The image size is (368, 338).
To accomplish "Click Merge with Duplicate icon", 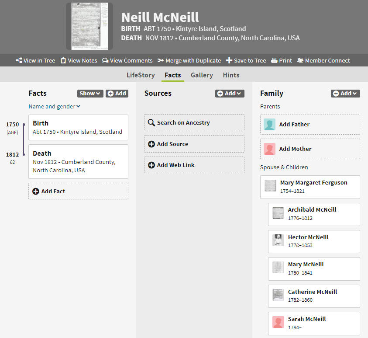I will coord(161,60).
